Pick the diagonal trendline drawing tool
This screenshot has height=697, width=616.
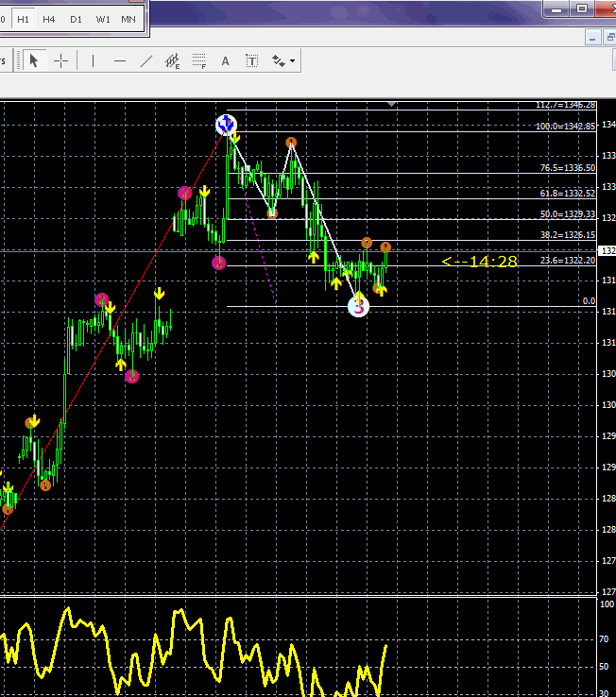pyautogui.click(x=146, y=60)
